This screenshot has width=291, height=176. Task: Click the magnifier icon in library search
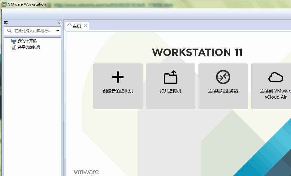9,31
